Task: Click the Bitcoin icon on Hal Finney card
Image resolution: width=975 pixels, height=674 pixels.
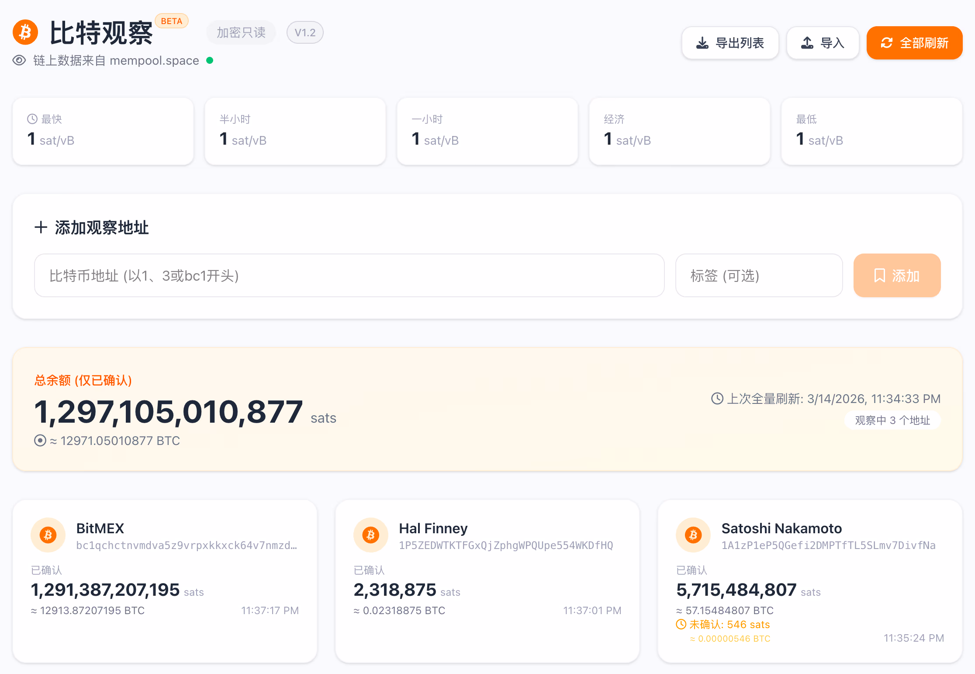Action: (x=371, y=535)
